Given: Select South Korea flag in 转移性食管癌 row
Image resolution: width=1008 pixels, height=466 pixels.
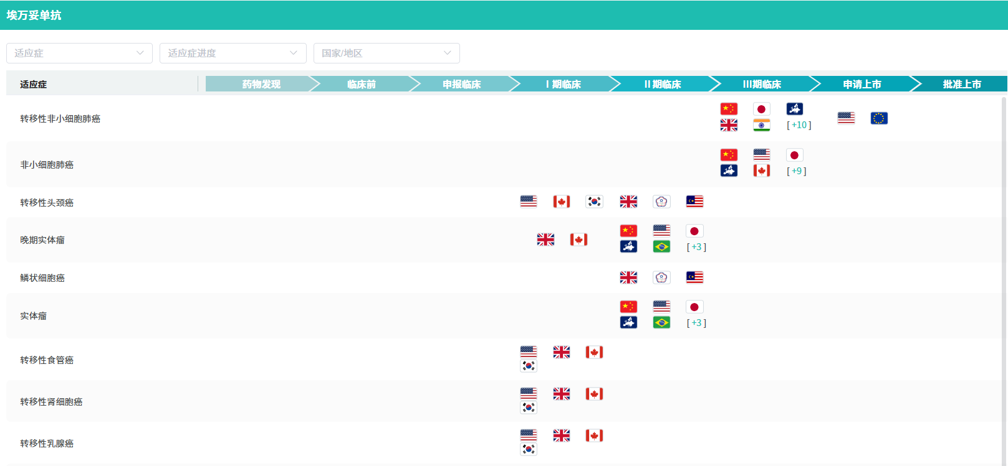Looking at the screenshot, I should pyautogui.click(x=529, y=366).
